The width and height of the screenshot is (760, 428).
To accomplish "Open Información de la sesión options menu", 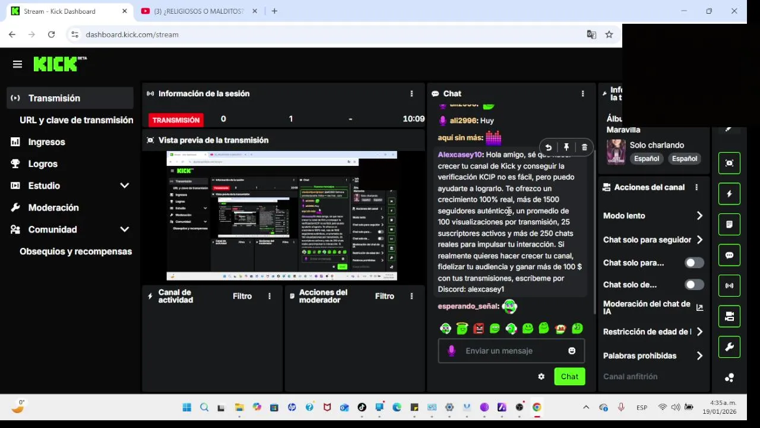I will (411, 93).
